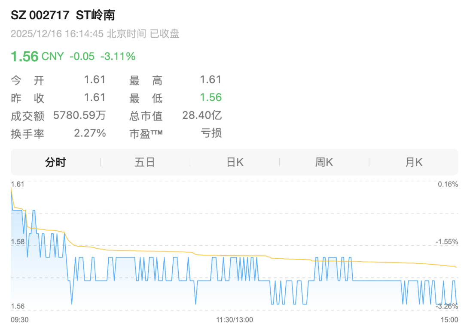Click the 最高 high price value 1.61

click(x=211, y=80)
